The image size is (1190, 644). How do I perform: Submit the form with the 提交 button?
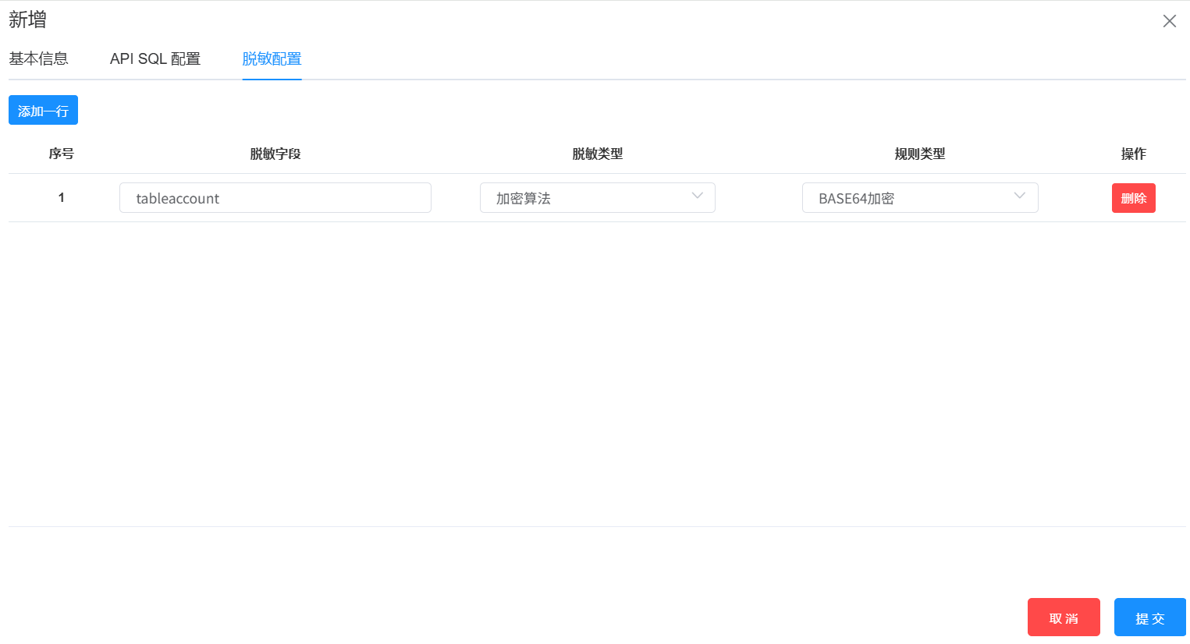pos(1149,617)
